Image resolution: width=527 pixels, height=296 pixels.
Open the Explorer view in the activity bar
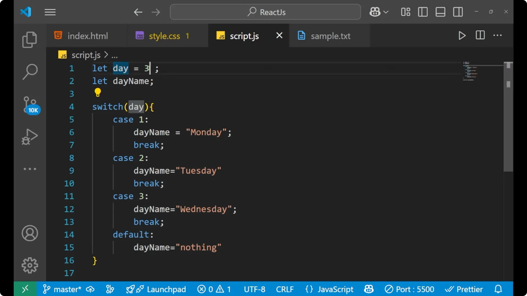[x=29, y=40]
